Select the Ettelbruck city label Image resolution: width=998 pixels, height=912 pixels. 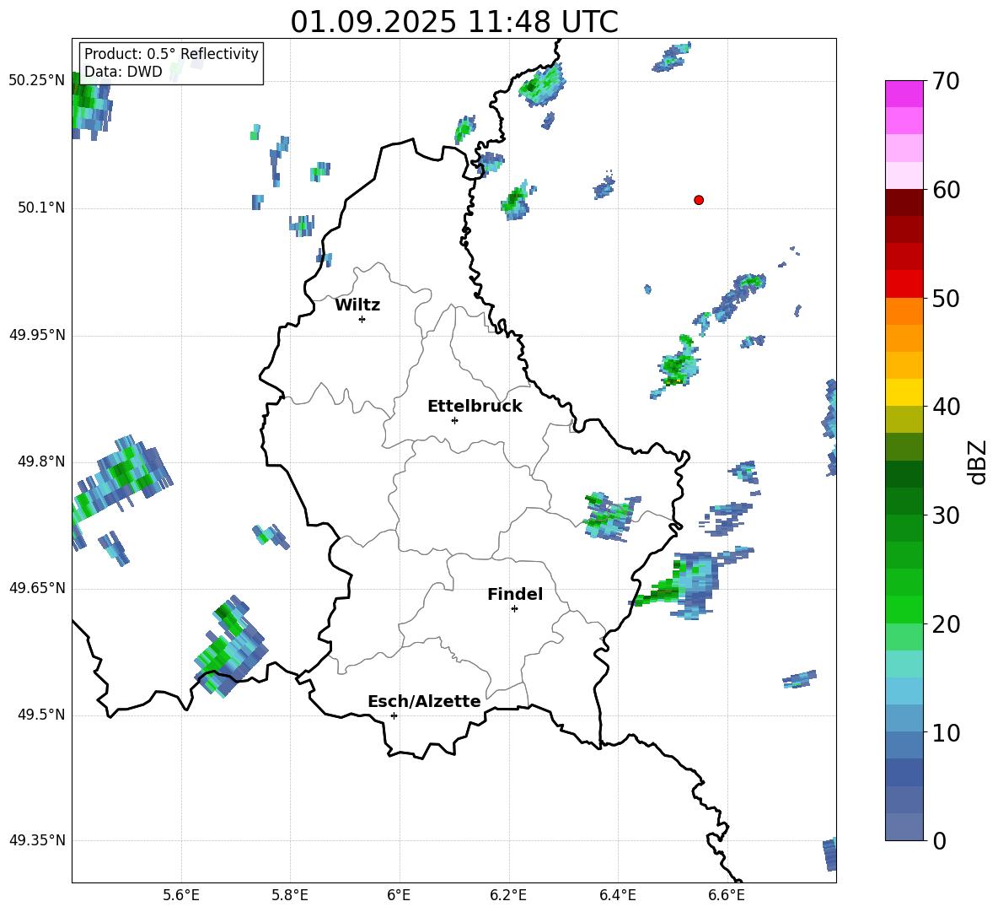coord(475,407)
